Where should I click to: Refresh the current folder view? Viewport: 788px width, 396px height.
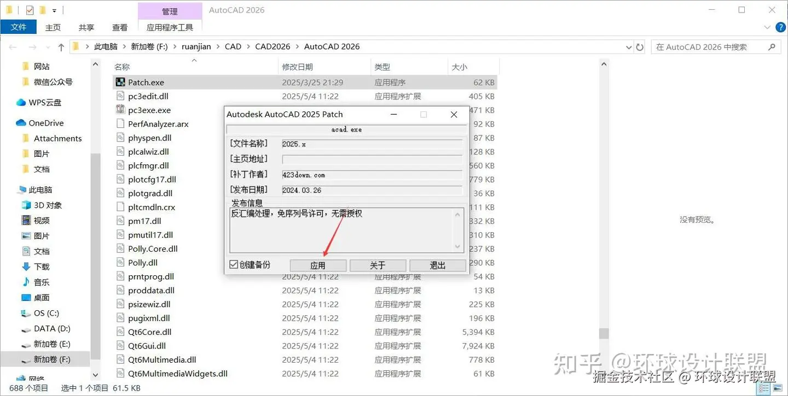click(640, 47)
